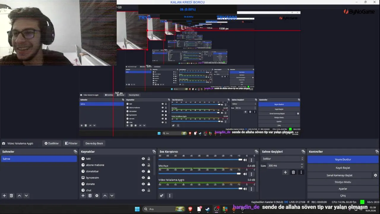Hide the donate source

tap(143, 184)
